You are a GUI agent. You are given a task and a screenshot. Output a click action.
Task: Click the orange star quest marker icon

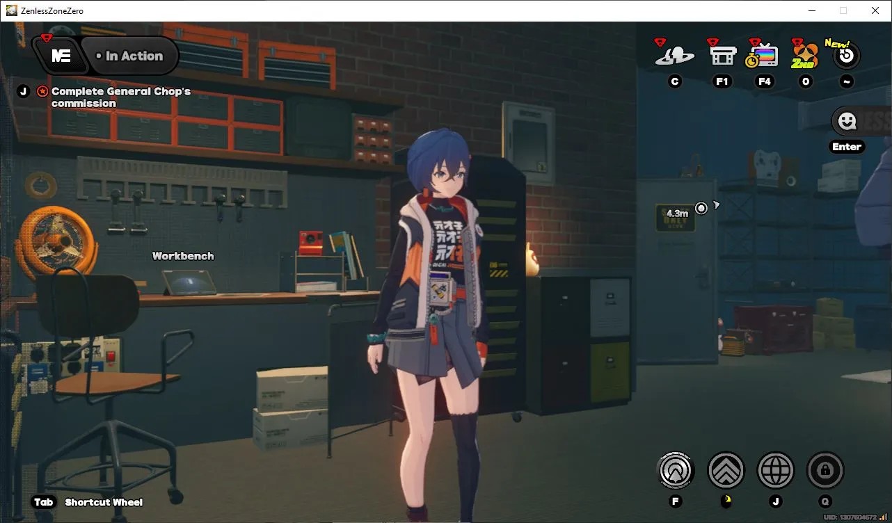pyautogui.click(x=42, y=91)
